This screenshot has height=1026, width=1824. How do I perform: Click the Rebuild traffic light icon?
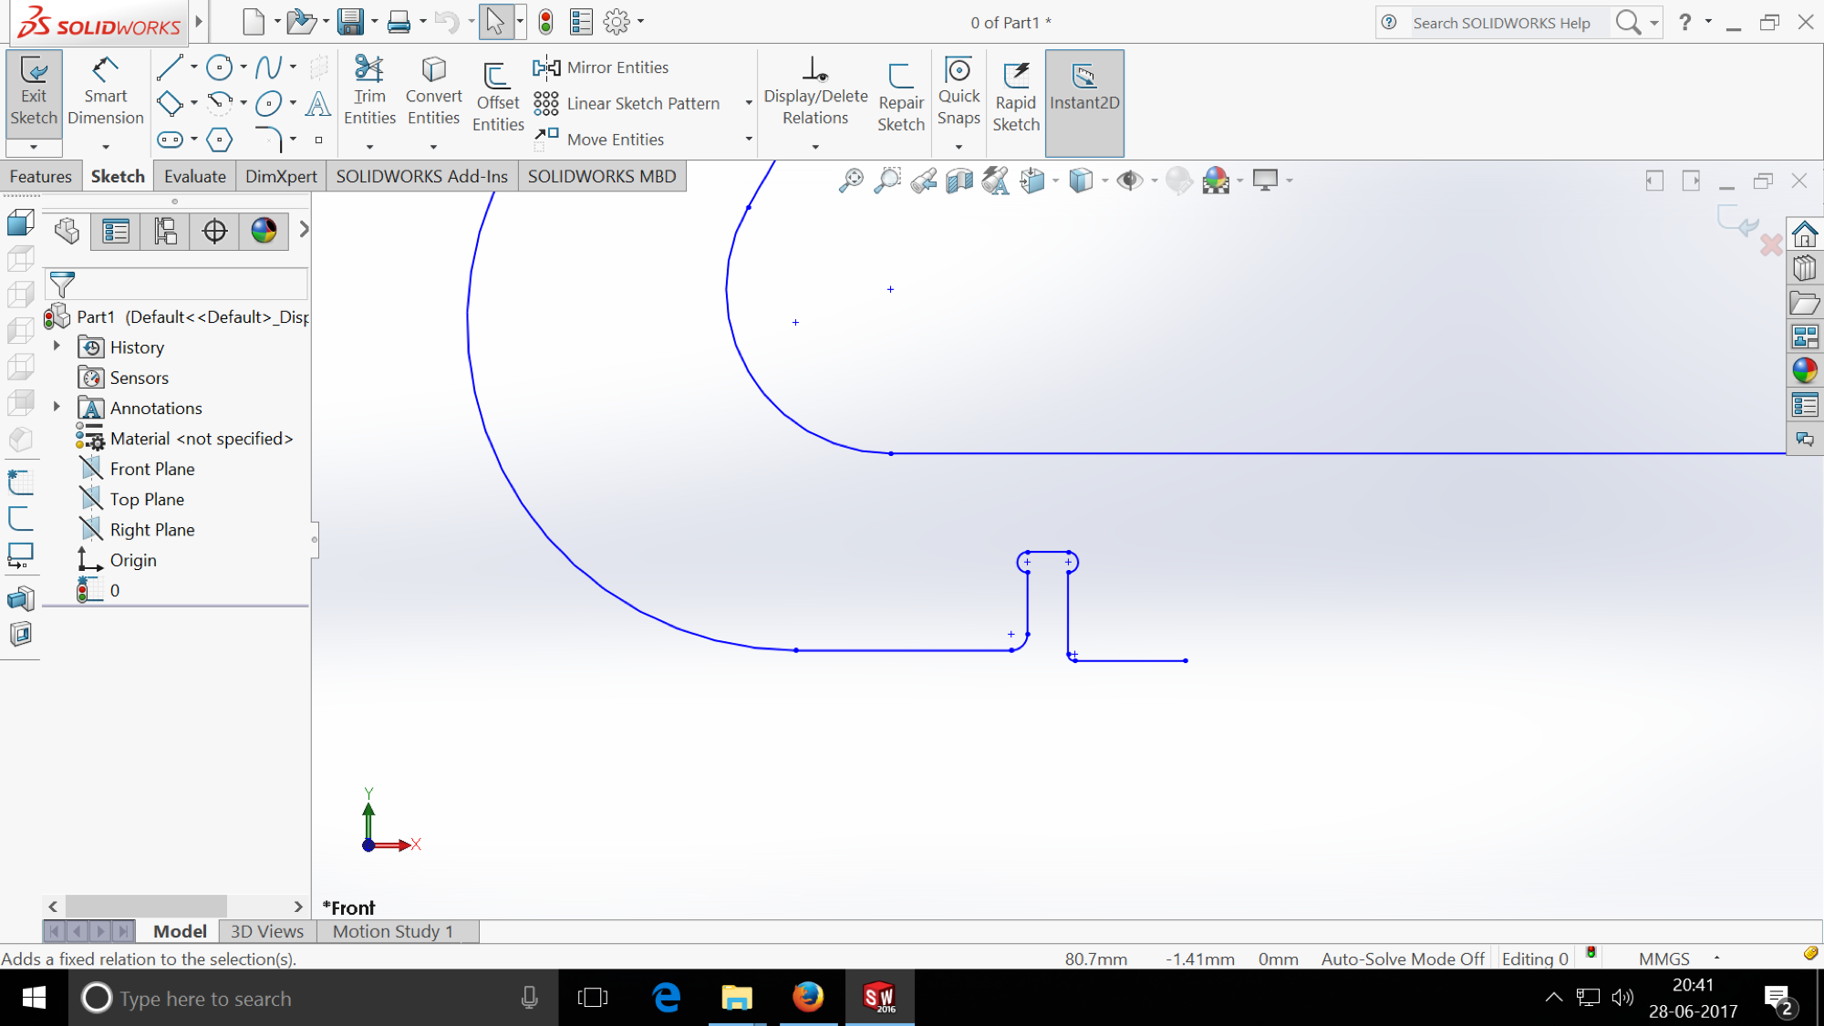tap(545, 22)
